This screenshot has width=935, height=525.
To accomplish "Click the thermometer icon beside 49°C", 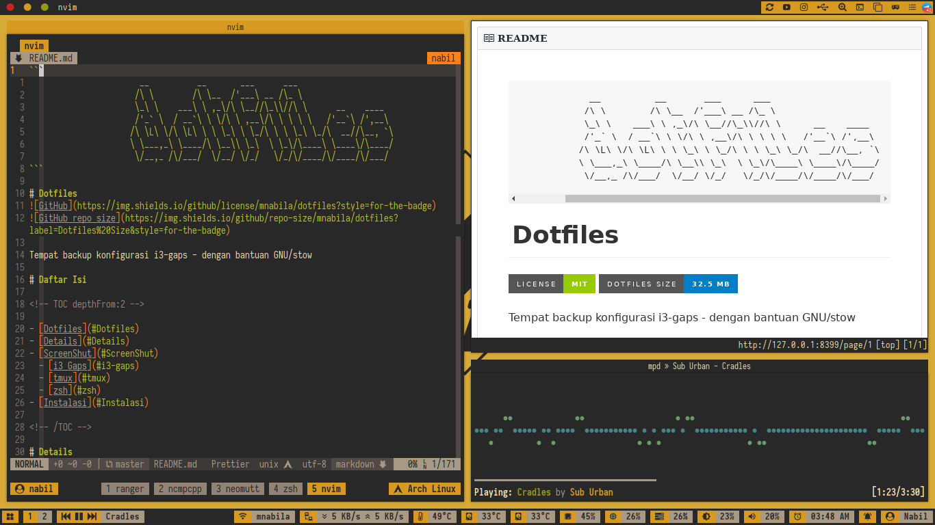I will click(420, 517).
